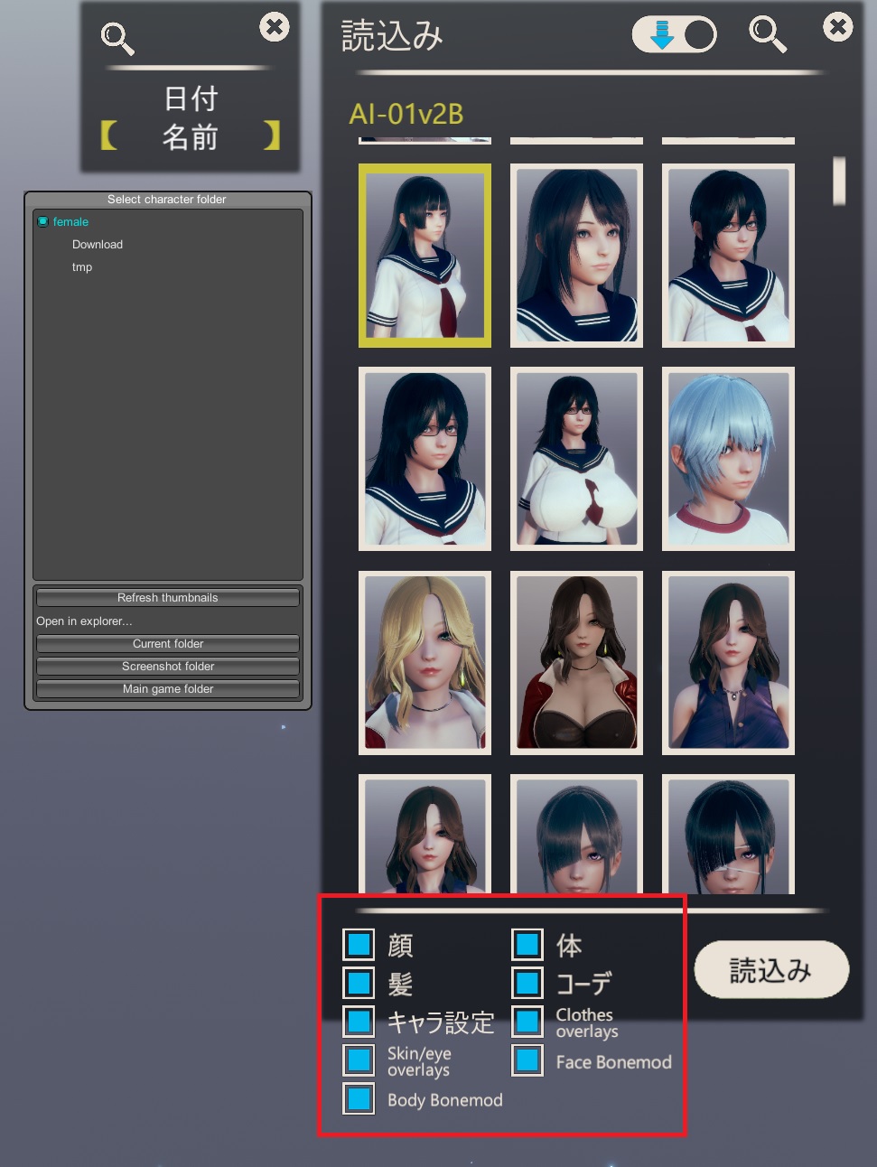This screenshot has height=1167, width=877.
Task: Select the glasses girl in white shirt card
Action: click(x=576, y=459)
